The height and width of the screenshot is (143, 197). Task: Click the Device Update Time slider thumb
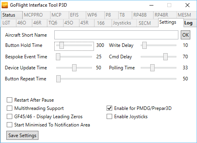tap(74, 68)
